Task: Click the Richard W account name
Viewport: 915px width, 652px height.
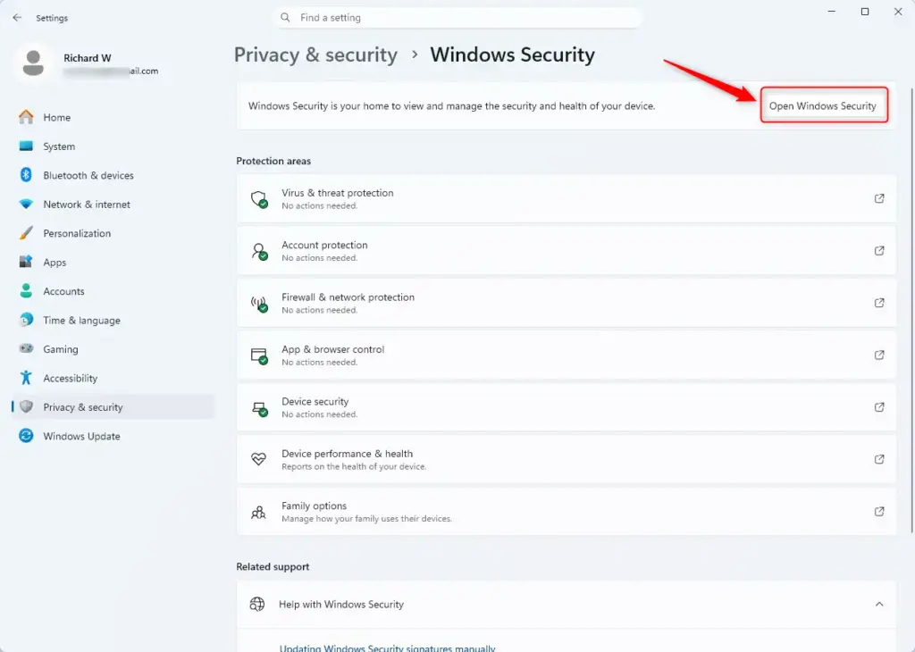Action: coord(87,58)
